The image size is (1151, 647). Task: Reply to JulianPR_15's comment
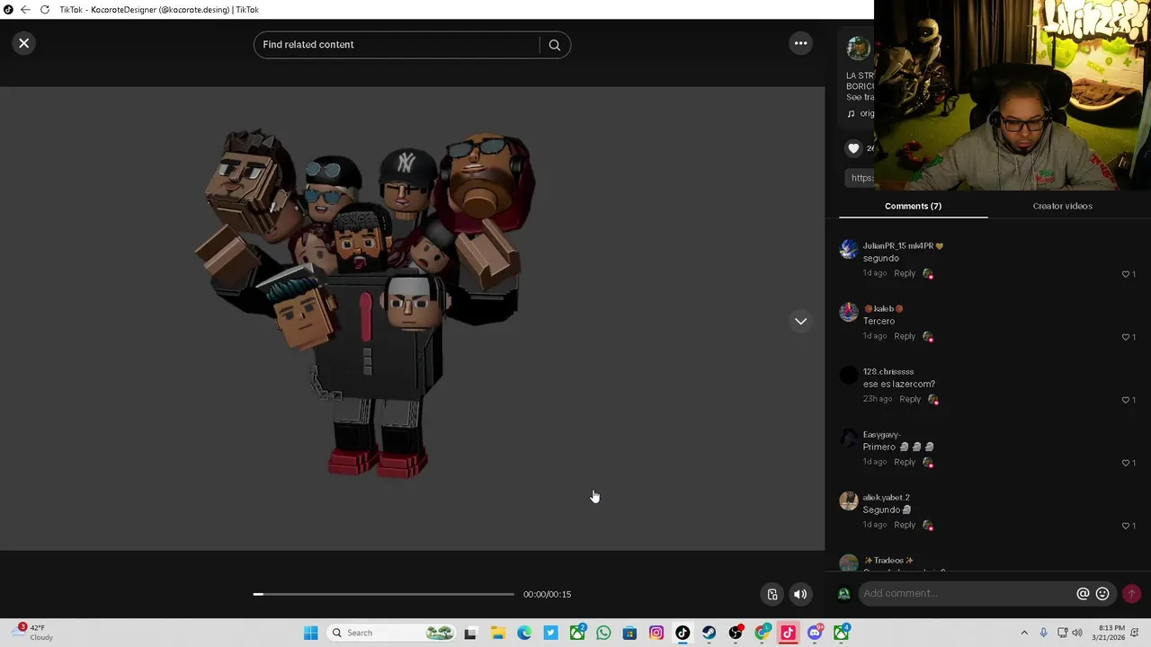[x=905, y=273]
